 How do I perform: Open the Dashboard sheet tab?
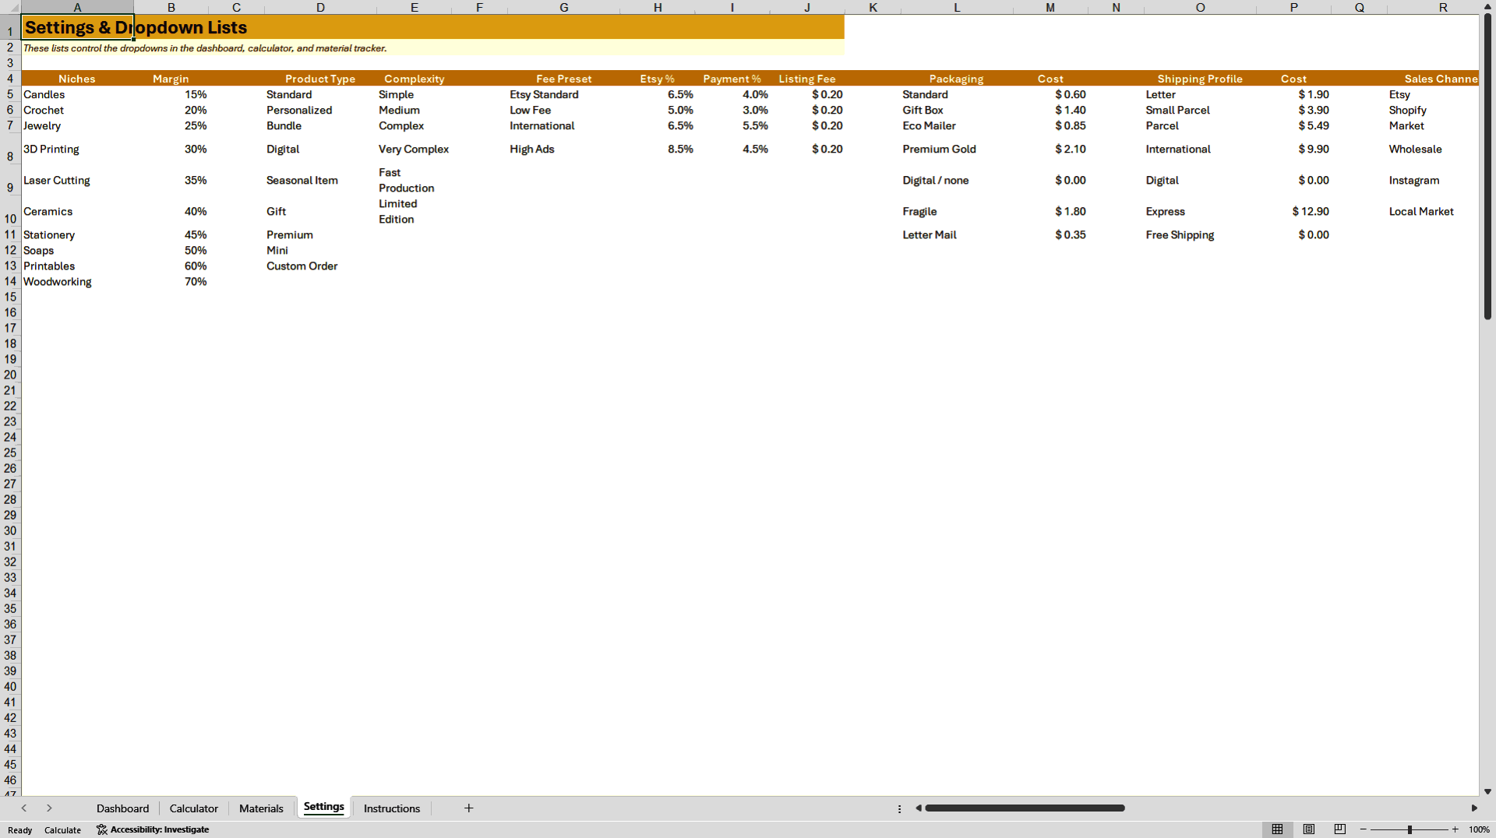(x=122, y=808)
